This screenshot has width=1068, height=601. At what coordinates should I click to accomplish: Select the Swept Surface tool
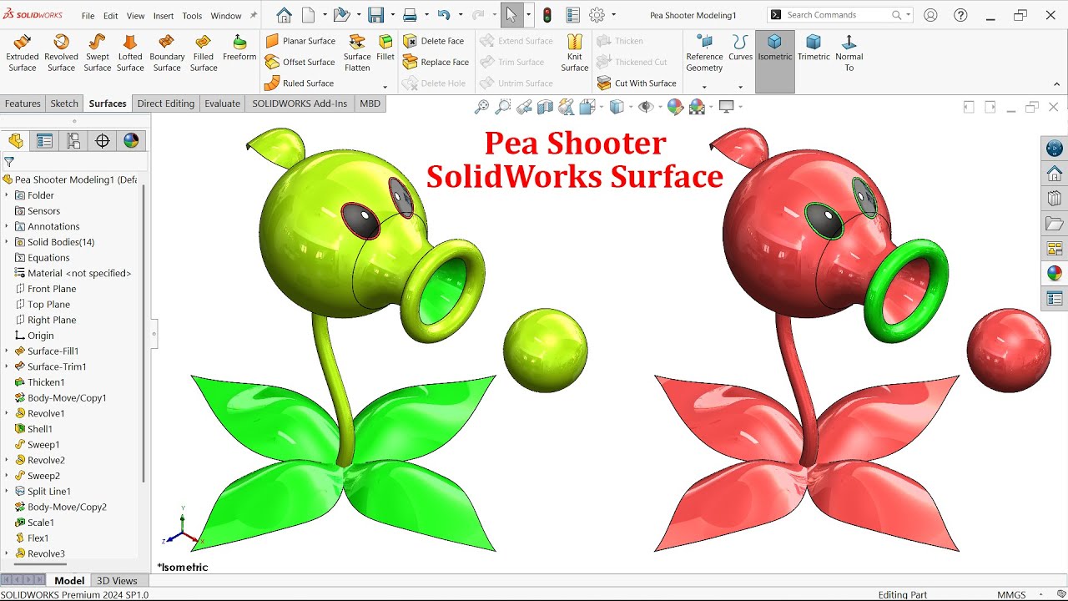[97, 53]
